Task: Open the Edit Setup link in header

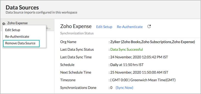Action: click(104, 27)
